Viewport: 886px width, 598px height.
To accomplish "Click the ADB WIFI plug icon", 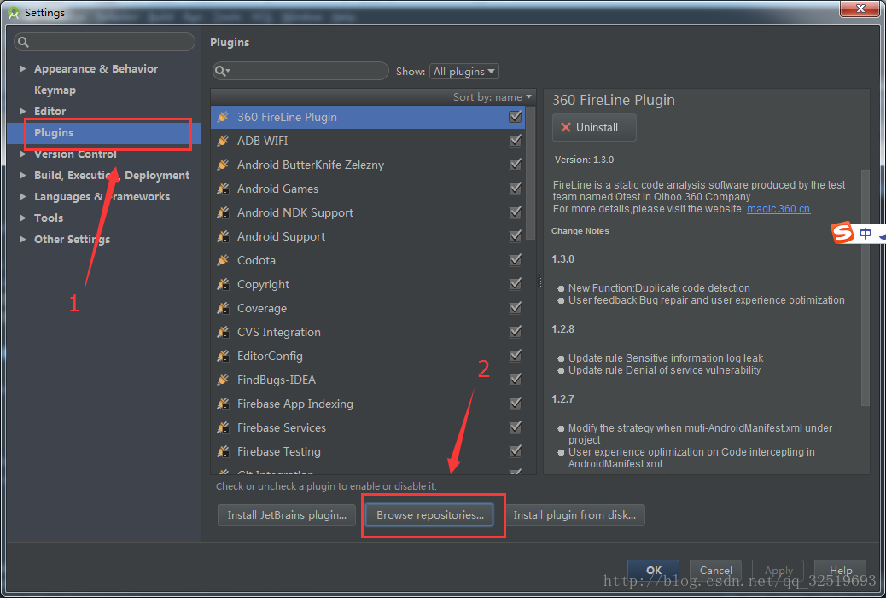I will (223, 141).
